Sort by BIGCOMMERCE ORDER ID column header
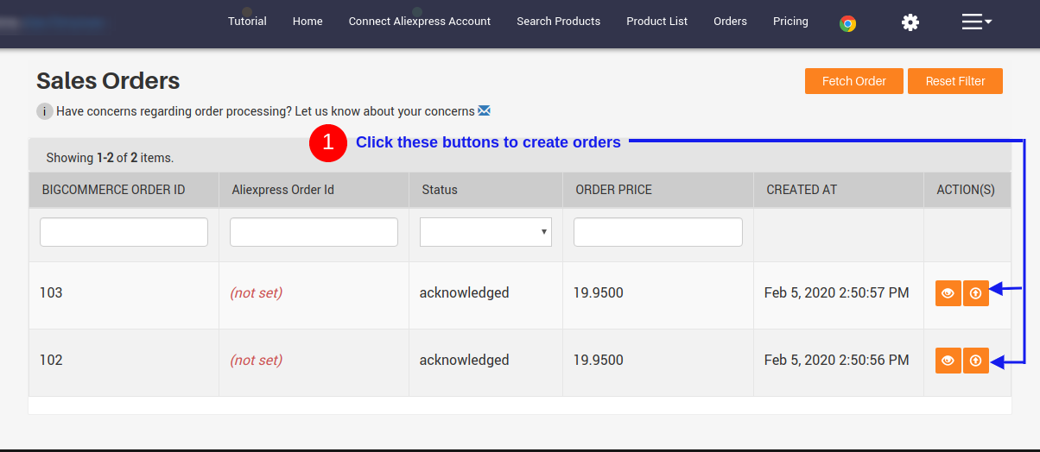Image resolution: width=1040 pixels, height=452 pixels. point(113,190)
